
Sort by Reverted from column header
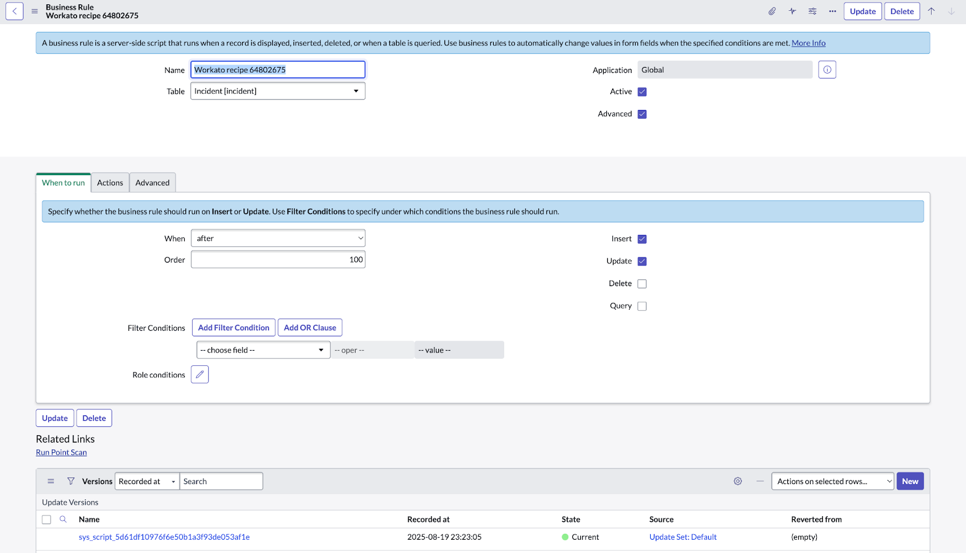(x=816, y=519)
